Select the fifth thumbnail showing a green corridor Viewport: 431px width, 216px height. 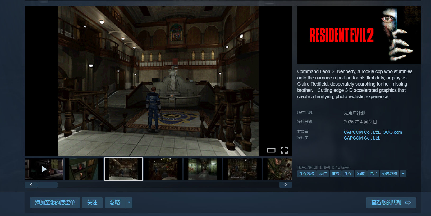(x=203, y=169)
